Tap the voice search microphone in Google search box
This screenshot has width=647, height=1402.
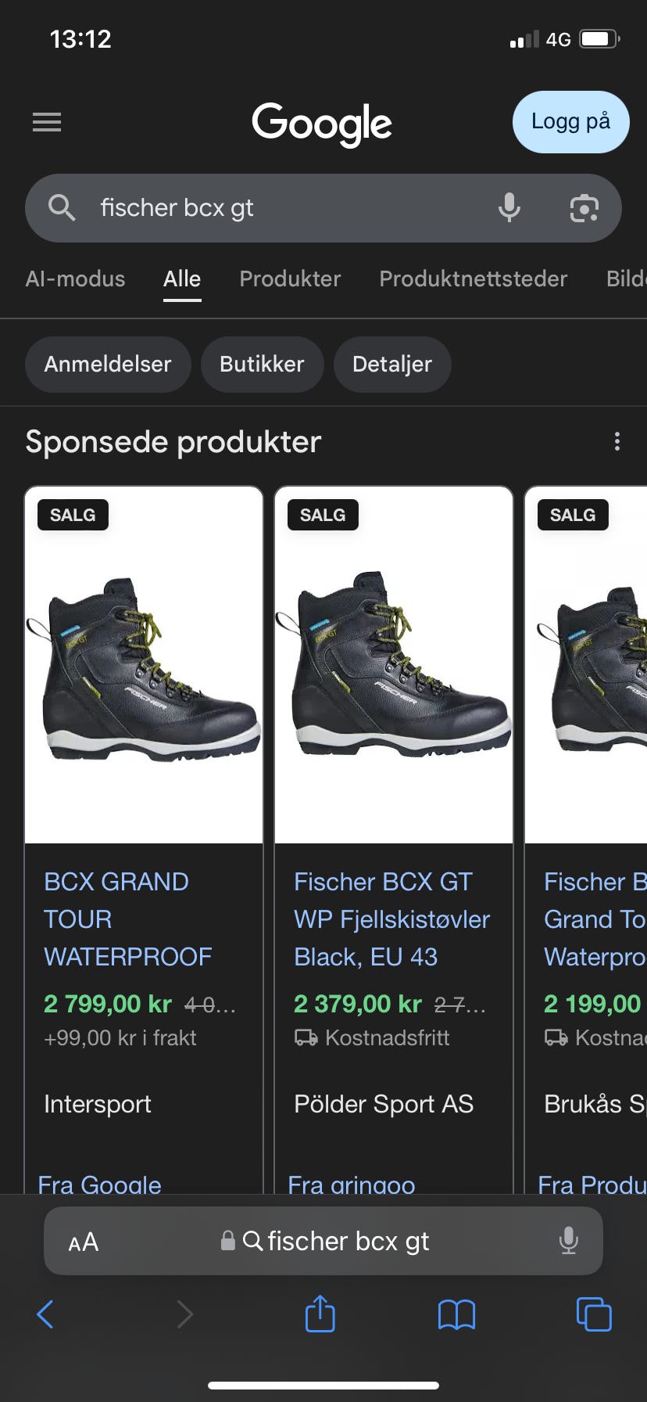tap(509, 208)
